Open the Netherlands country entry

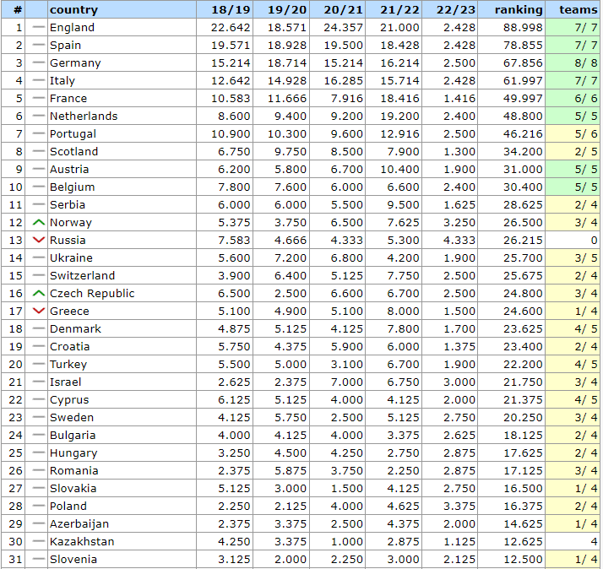pos(84,117)
